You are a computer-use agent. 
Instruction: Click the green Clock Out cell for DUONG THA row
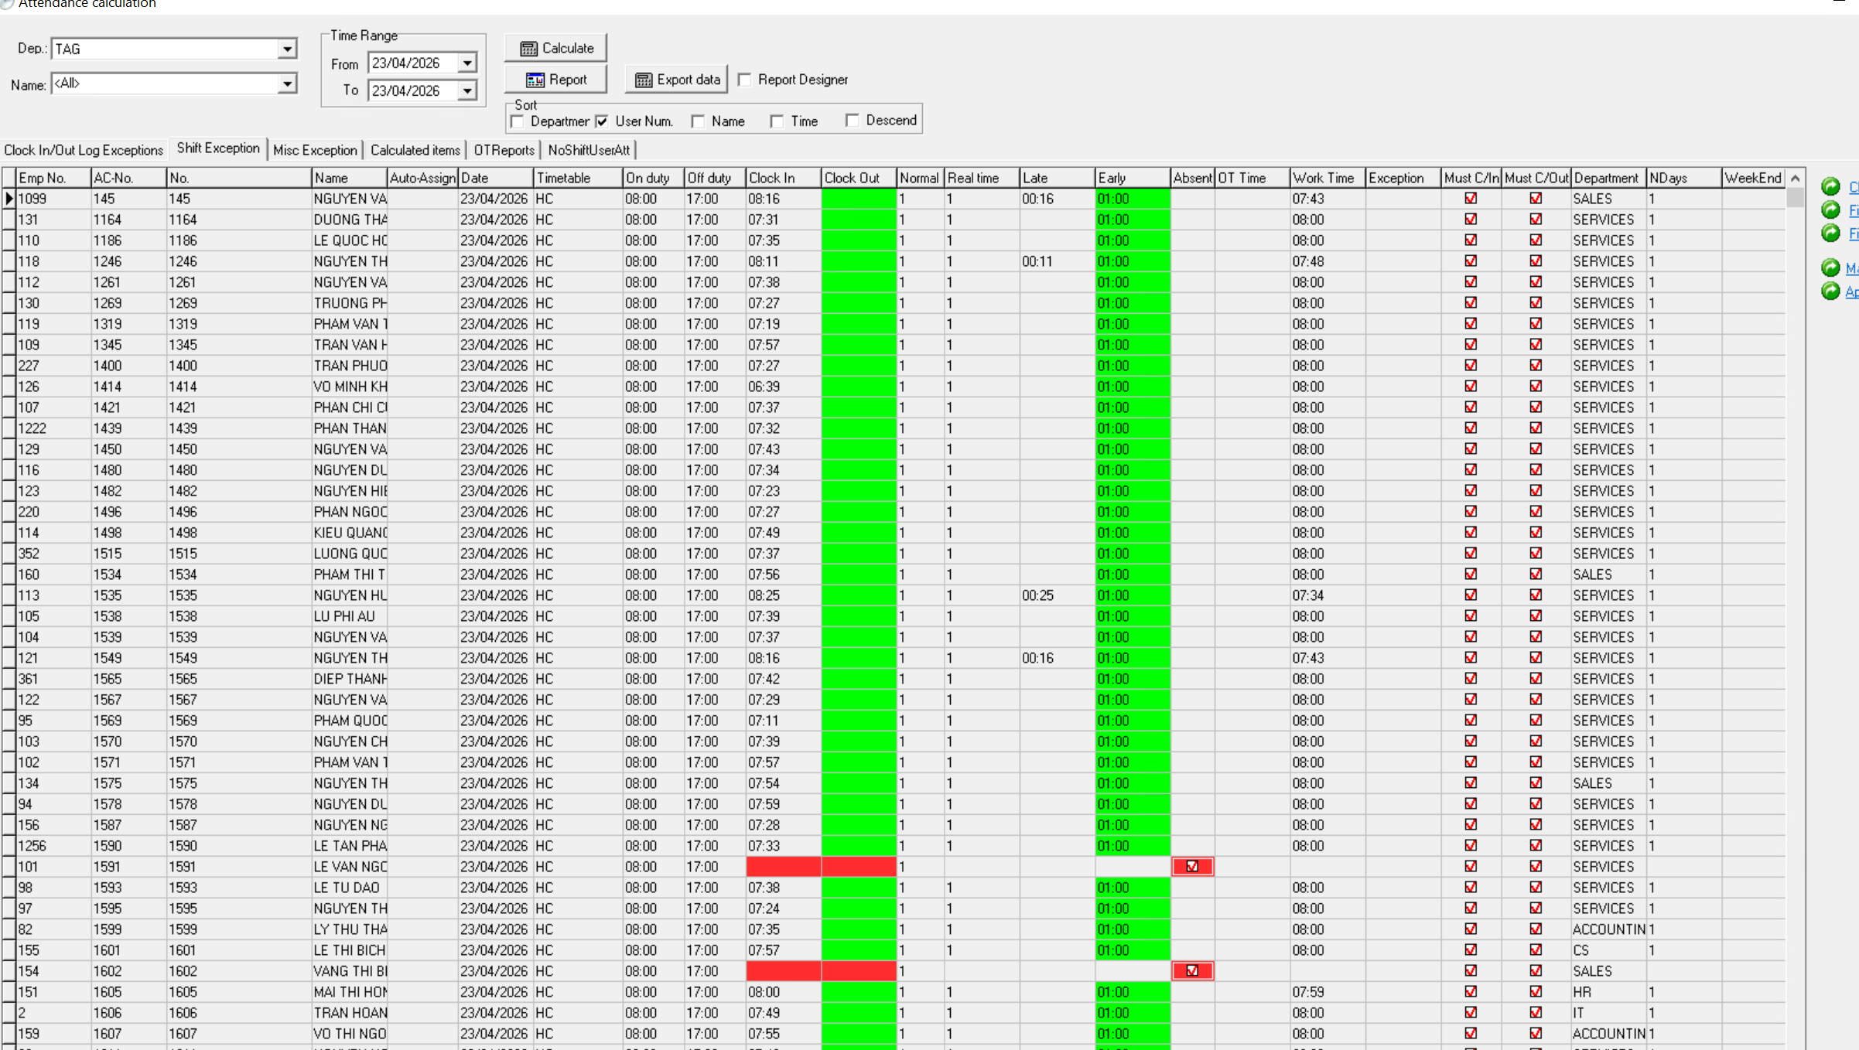click(x=859, y=220)
